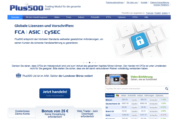Open the CFDs menu item

[135, 17]
